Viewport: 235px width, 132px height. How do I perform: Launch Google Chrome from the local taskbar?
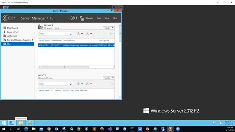pyautogui.click(x=49, y=129)
